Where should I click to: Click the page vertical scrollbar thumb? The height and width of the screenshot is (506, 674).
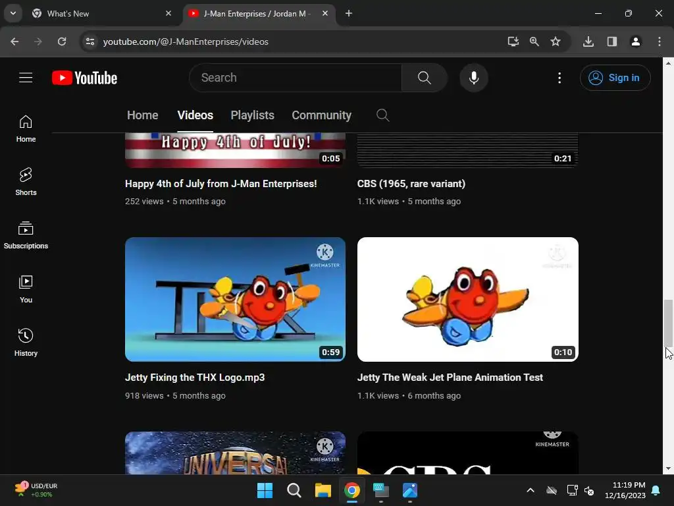click(668, 323)
